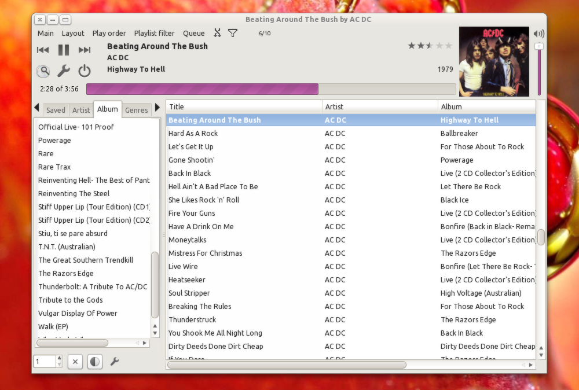Sort by the Artist column header
Viewport: 579px width, 390px height.
[380, 106]
